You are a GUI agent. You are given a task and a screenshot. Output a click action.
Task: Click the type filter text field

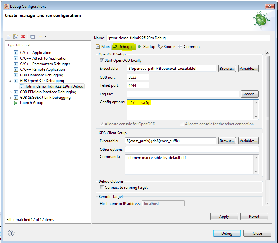point(47,45)
